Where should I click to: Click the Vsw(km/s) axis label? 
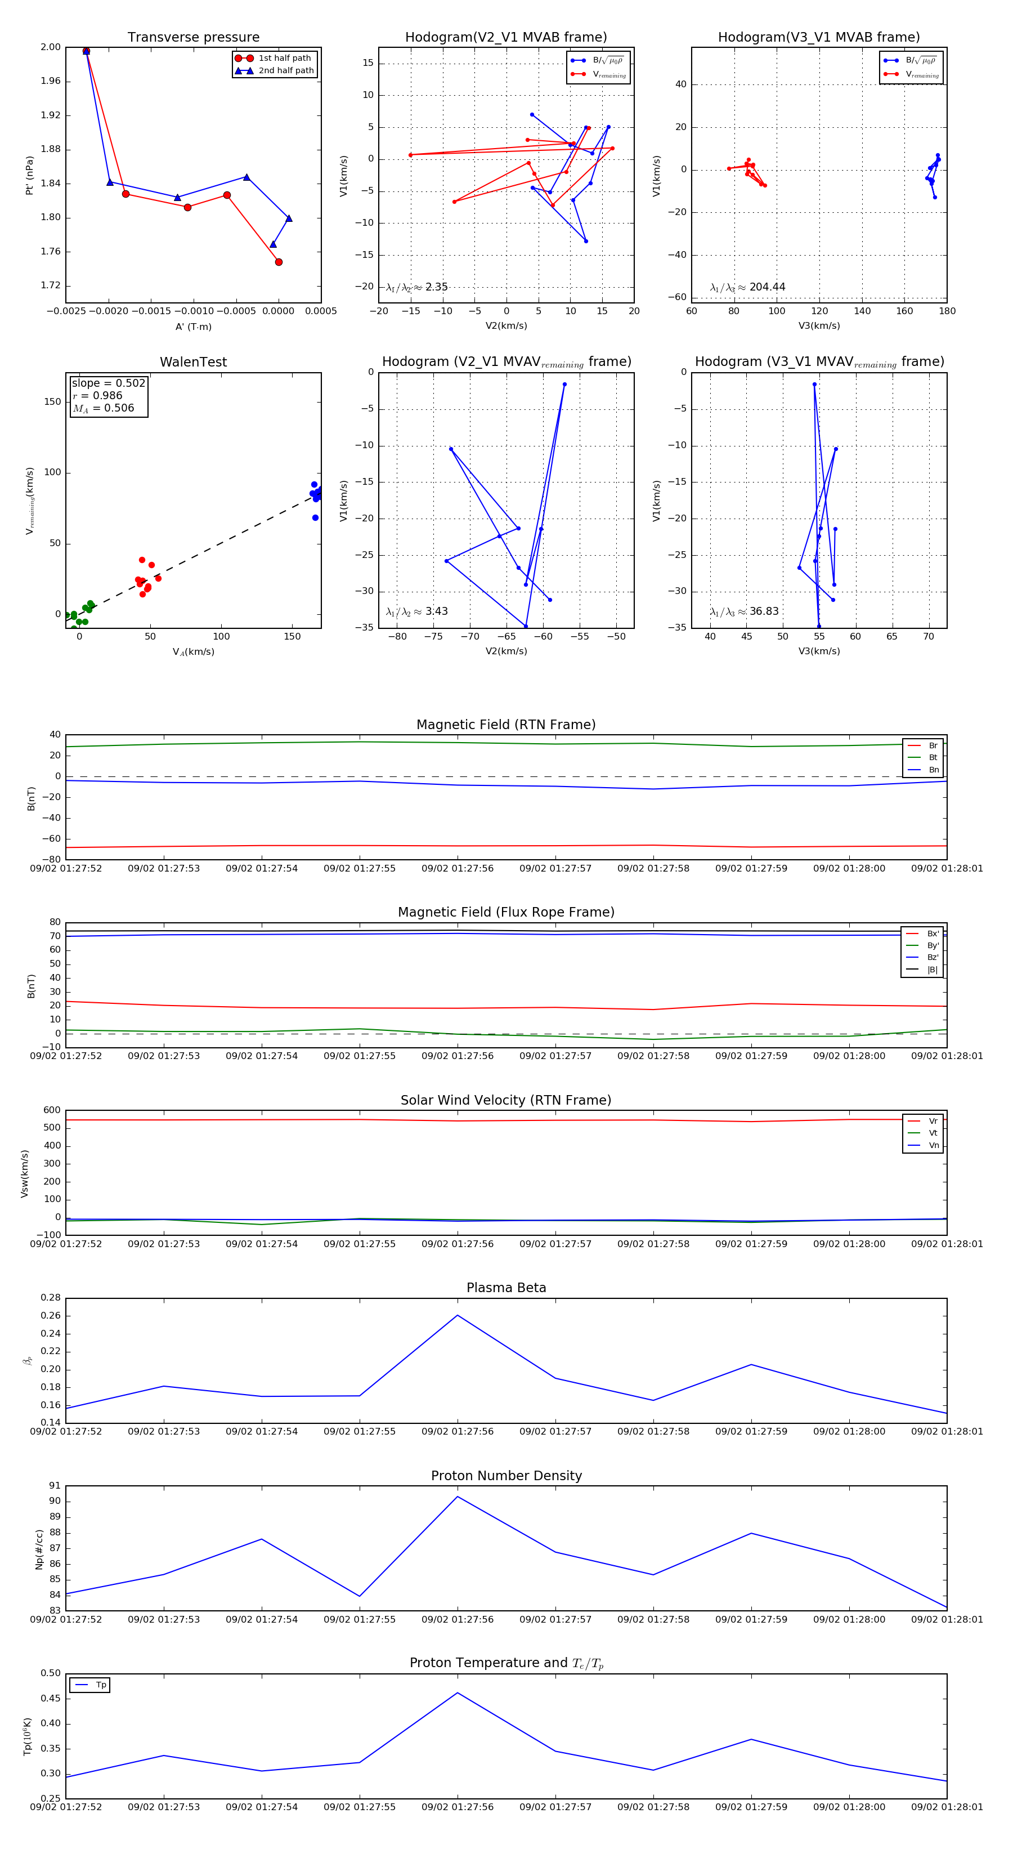point(25,1173)
